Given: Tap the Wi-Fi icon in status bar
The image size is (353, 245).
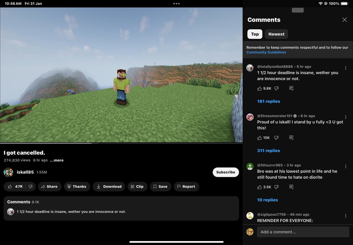Looking at the screenshot, I should [320, 4].
